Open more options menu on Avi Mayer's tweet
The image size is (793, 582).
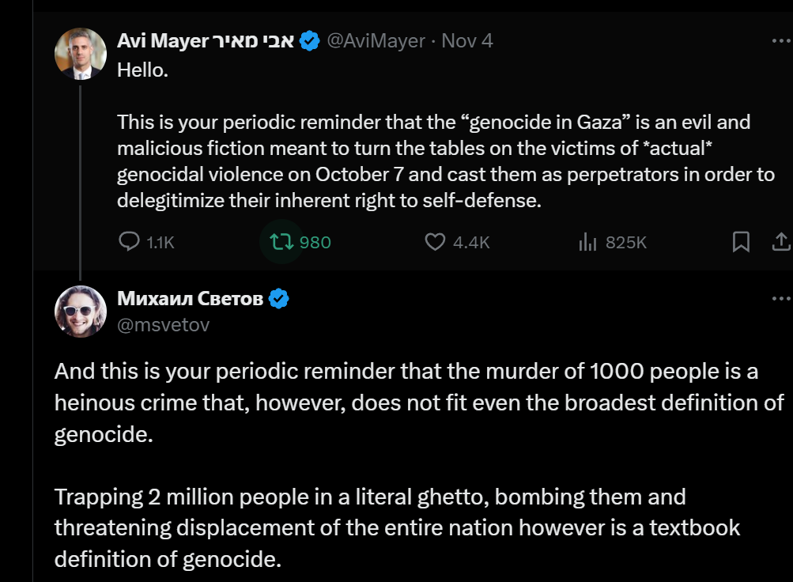tap(781, 40)
